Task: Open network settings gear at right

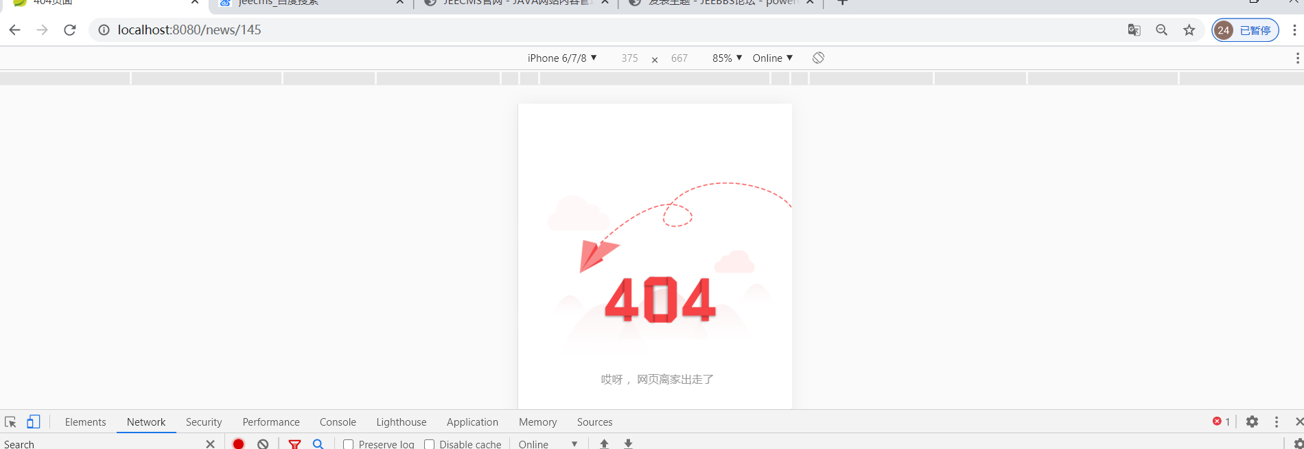Action: pyautogui.click(x=1298, y=444)
